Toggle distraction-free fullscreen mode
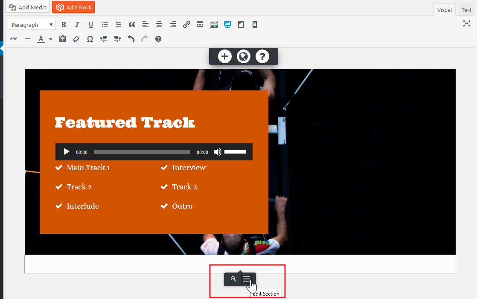The height and width of the screenshot is (299, 477). pos(467,24)
